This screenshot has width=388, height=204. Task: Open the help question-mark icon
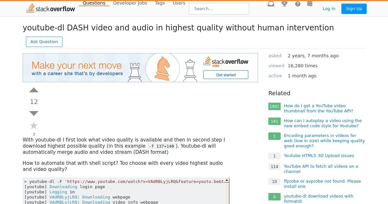click(298, 4)
